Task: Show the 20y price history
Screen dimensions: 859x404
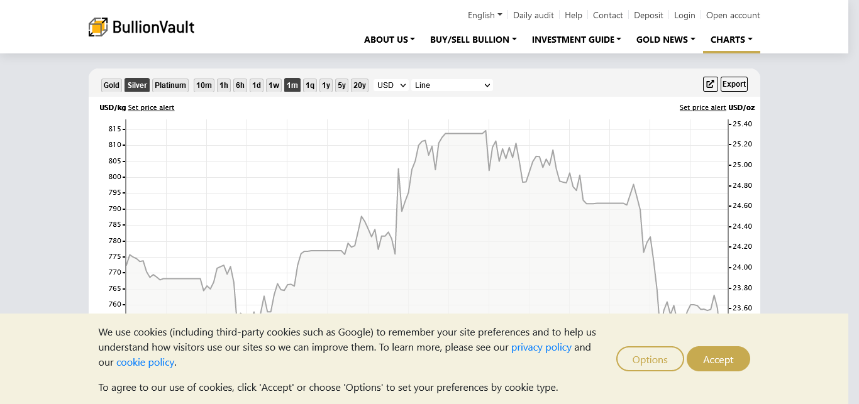Action: [359, 85]
